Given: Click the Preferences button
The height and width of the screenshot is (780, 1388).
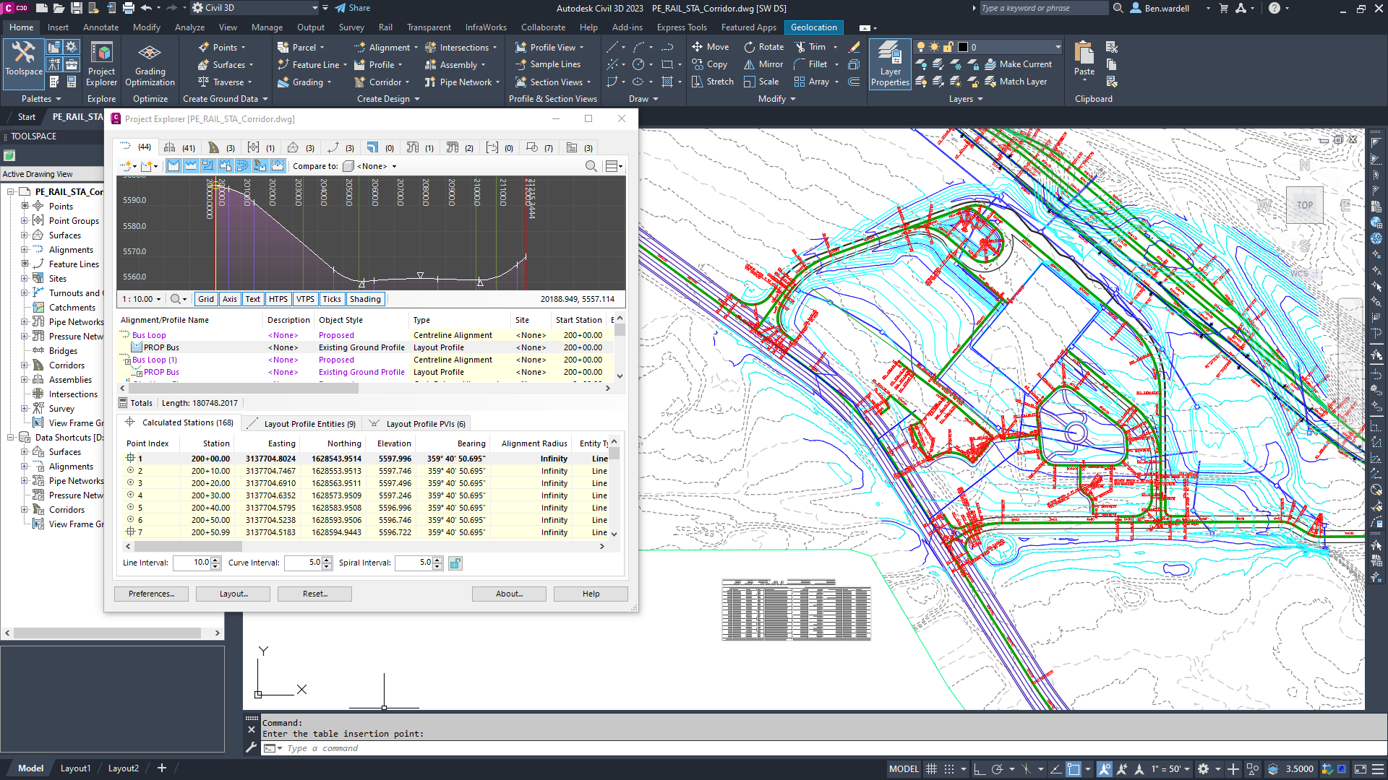Looking at the screenshot, I should click(x=151, y=594).
